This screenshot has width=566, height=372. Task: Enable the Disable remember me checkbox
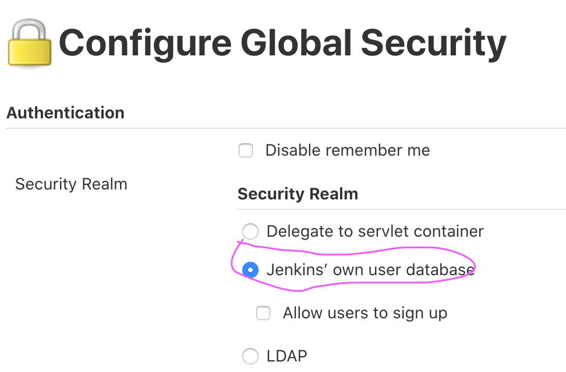pyautogui.click(x=245, y=150)
